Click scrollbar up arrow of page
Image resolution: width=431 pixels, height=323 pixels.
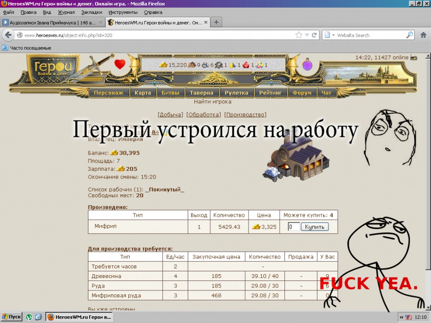click(x=428, y=56)
